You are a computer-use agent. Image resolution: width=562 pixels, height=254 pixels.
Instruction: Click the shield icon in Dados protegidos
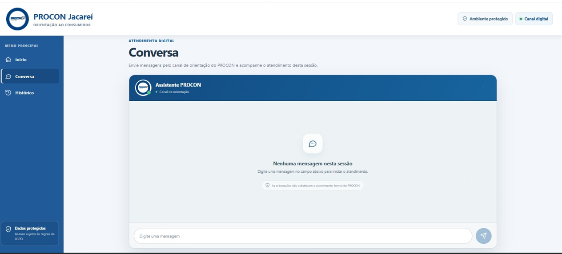[8, 230]
